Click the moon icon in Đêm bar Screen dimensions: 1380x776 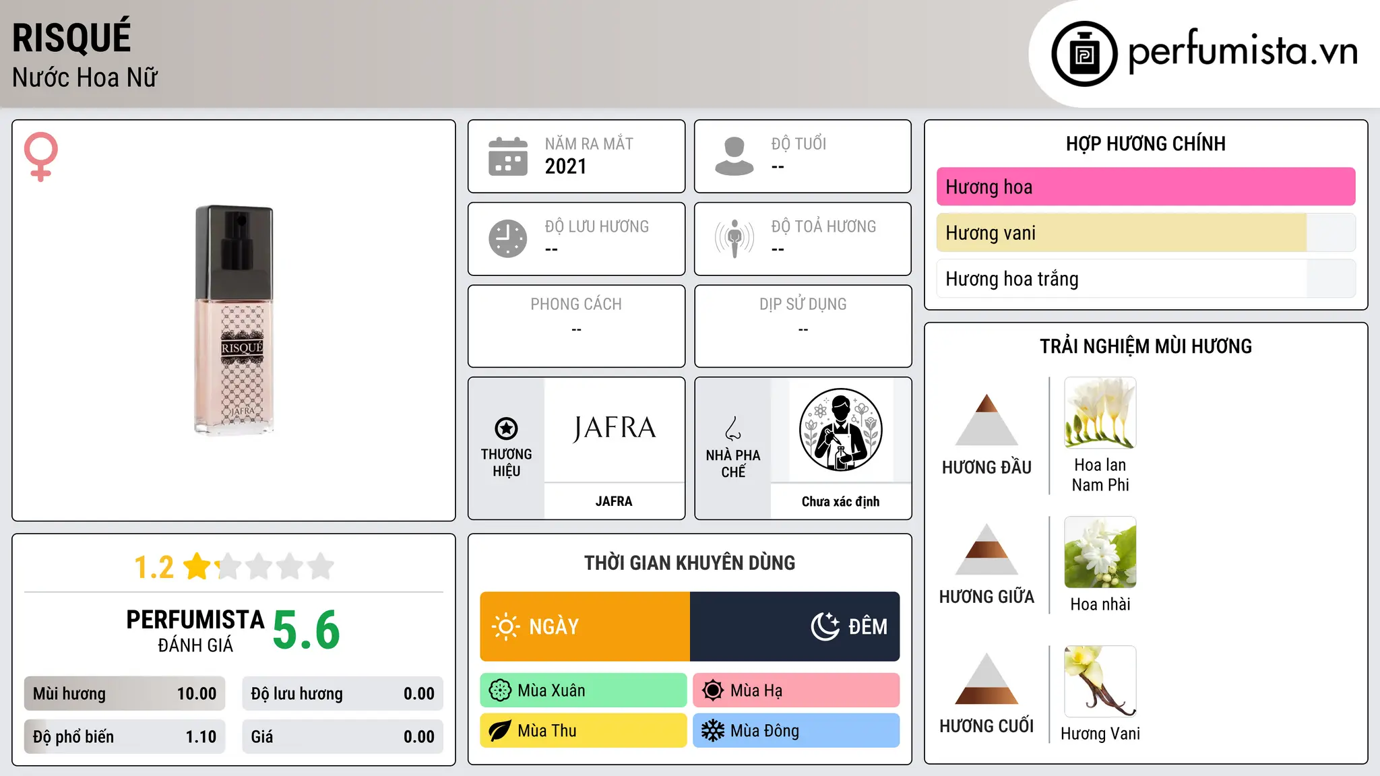[x=825, y=626]
